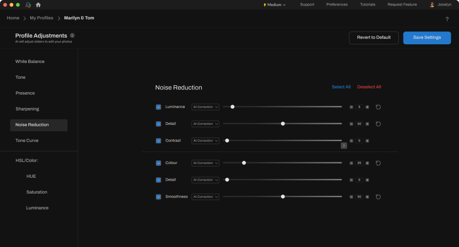Reset the Colour slider using its reset icon
This screenshot has height=247, width=459.
click(x=378, y=163)
